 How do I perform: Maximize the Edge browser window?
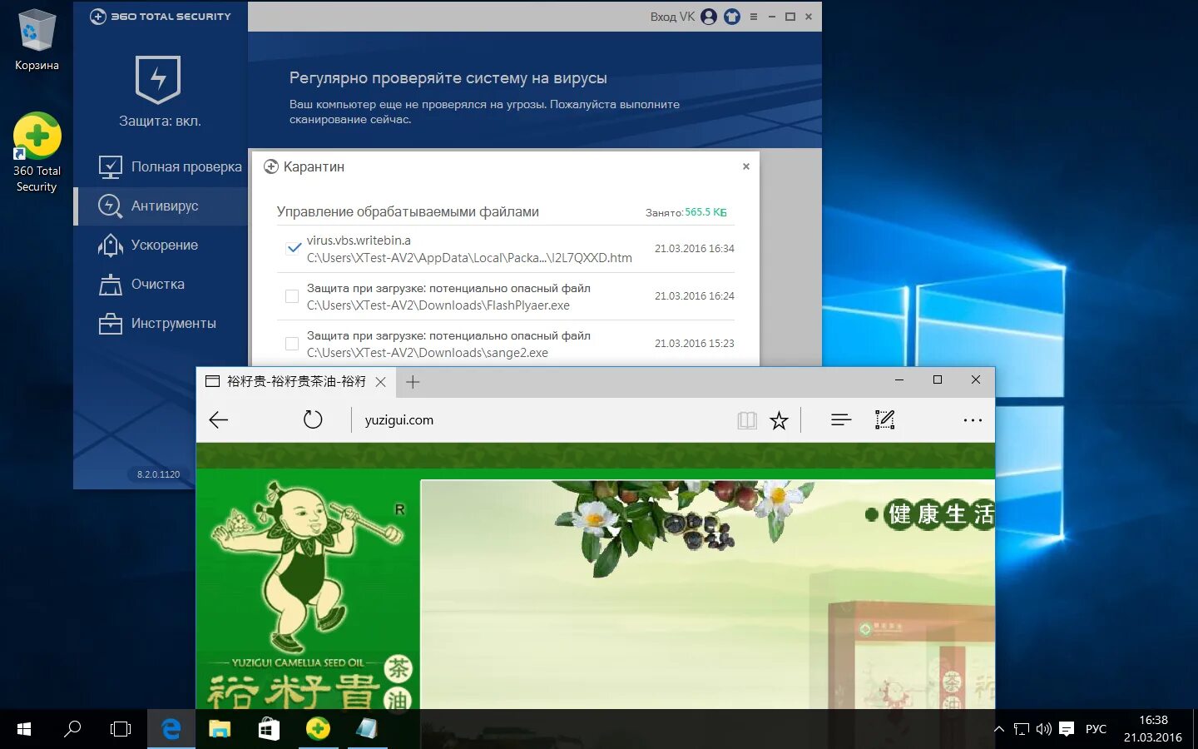pyautogui.click(x=938, y=380)
